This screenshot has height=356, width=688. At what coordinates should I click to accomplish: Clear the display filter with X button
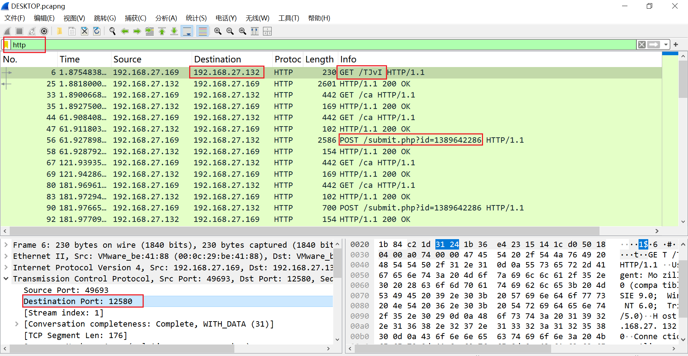(x=642, y=45)
